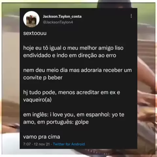Click the word vaqueiro(a)
Screen dimensions: 157x157
tap(37, 100)
